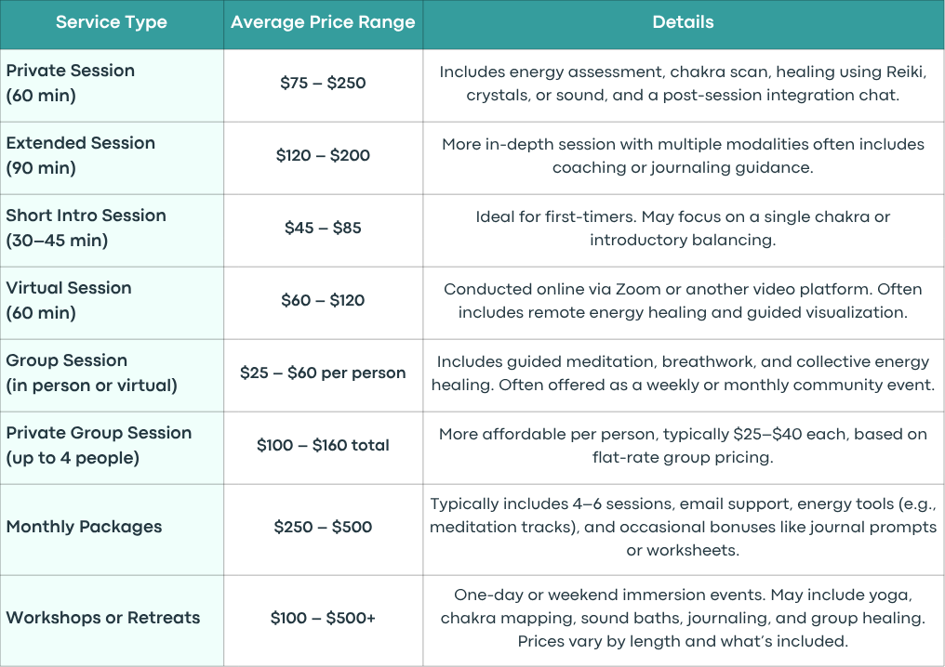Click the Average Price Range header

click(x=323, y=24)
